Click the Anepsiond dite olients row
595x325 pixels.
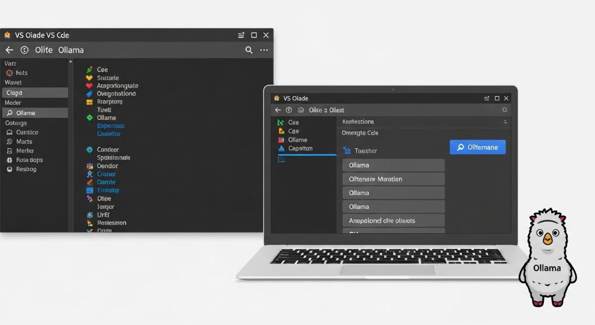coord(393,220)
